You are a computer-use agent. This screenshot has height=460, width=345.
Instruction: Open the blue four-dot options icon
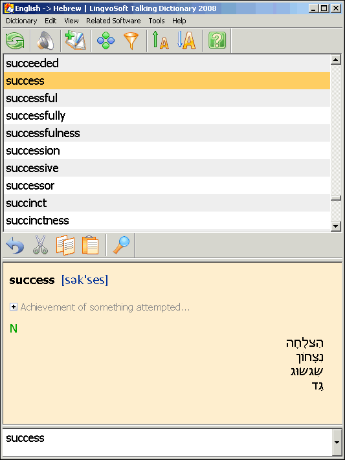(106, 41)
